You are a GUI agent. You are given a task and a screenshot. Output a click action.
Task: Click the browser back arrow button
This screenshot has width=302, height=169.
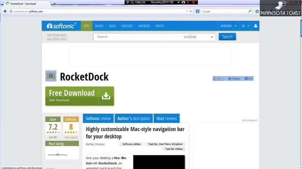click(x=5, y=11)
